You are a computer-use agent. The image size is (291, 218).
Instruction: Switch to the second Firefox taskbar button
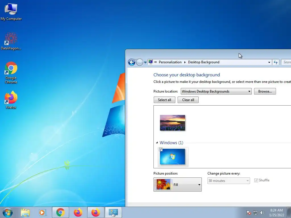(x=95, y=212)
